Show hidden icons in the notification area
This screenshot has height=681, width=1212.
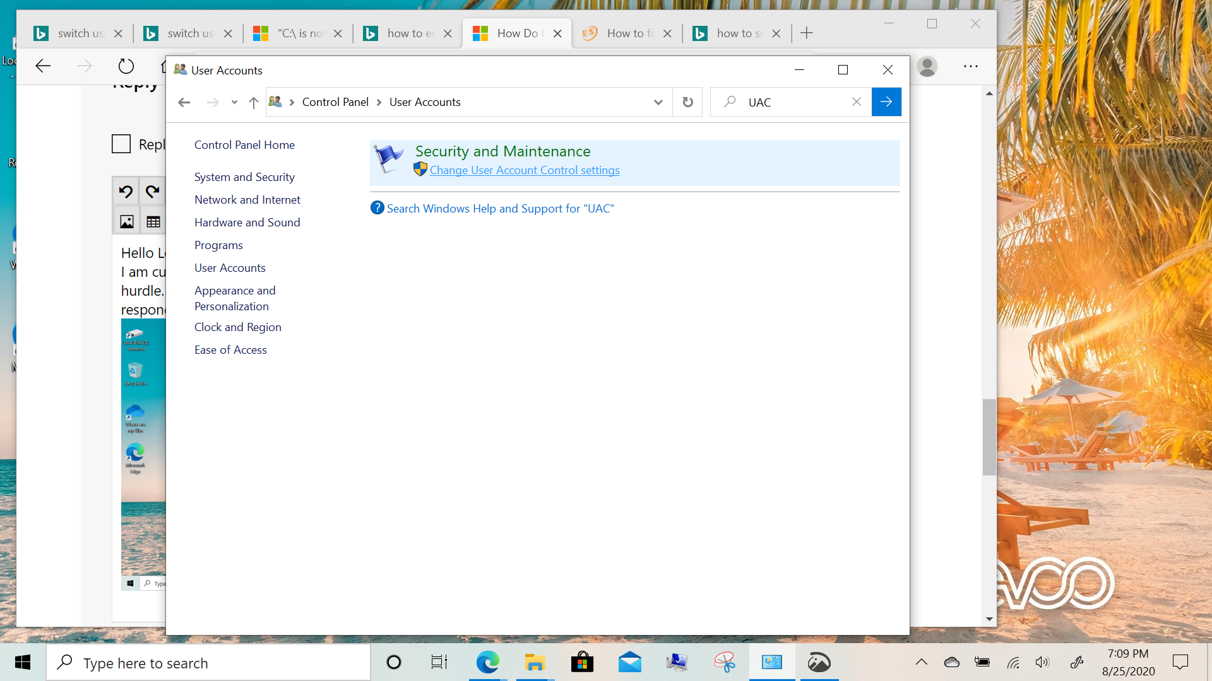921,662
